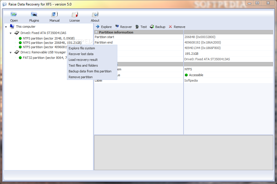The height and width of the screenshot is (184, 277).
Task: Click the Explore button label
Action: [x=106, y=27]
